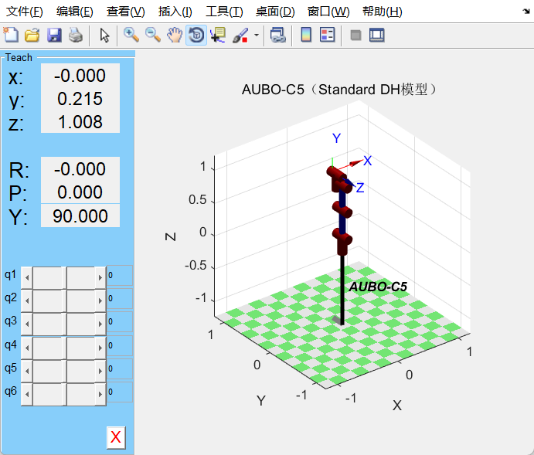The image size is (534, 455).
Task: Click the q2 angle value field
Action: 120,298
